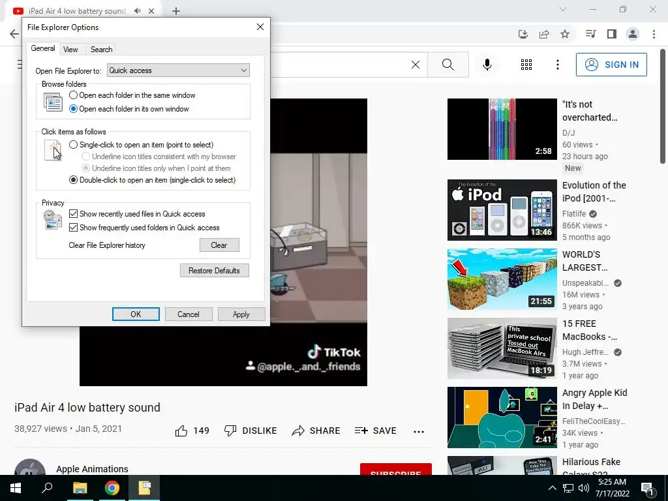This screenshot has width=668, height=501.
Task: Click the network icon in system tray
Action: 568,488
